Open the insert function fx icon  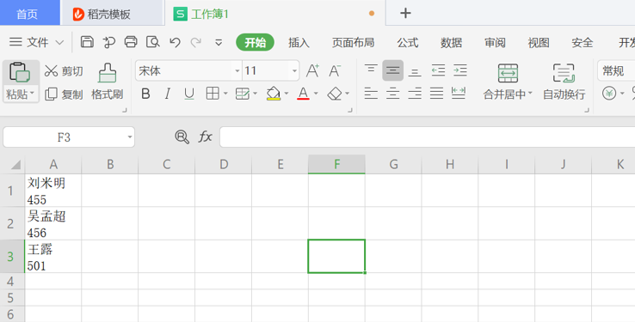tap(206, 137)
